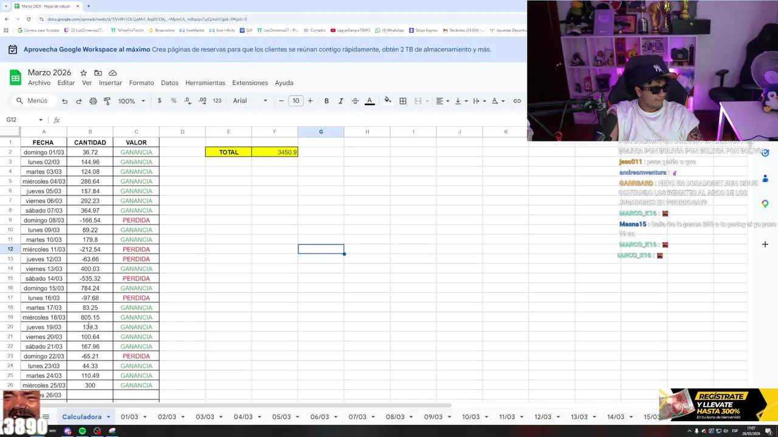Open the horizontal align dropdown
The height and width of the screenshot is (437, 778).
point(442,101)
